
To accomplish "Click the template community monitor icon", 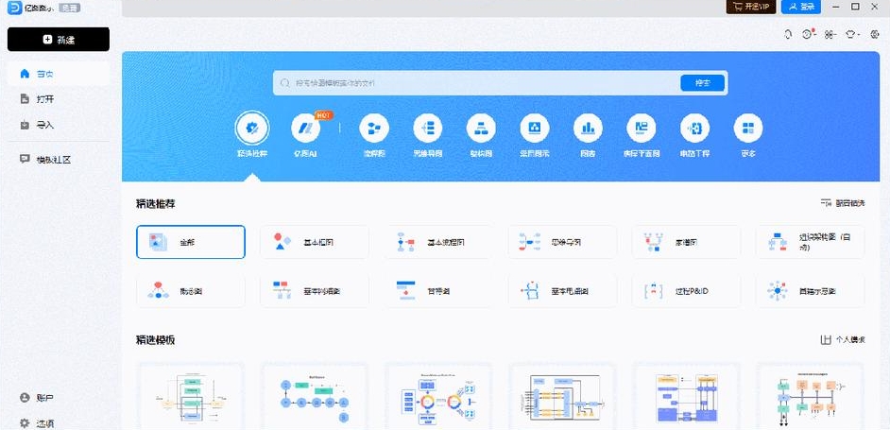I will 25,159.
